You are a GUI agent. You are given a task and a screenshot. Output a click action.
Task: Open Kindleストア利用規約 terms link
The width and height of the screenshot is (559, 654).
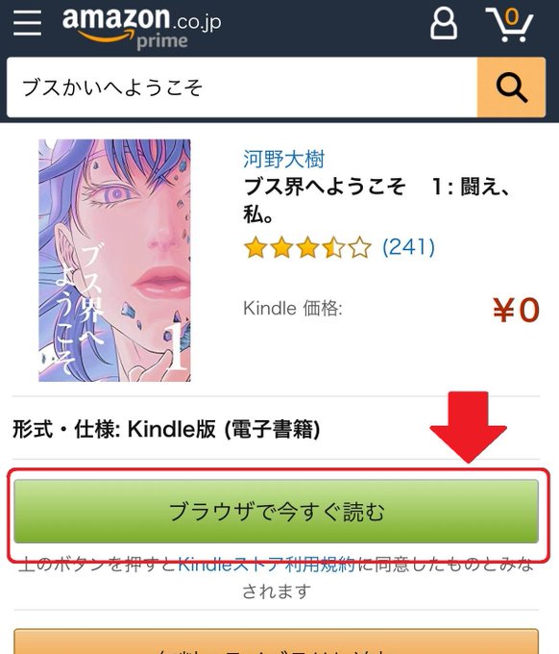[x=267, y=565]
